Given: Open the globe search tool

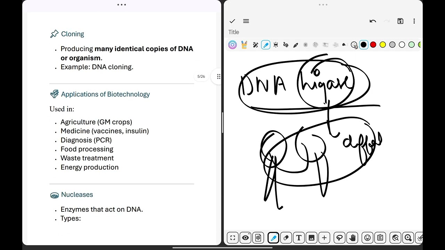Looking at the screenshot, I should pyautogui.click(x=395, y=238).
